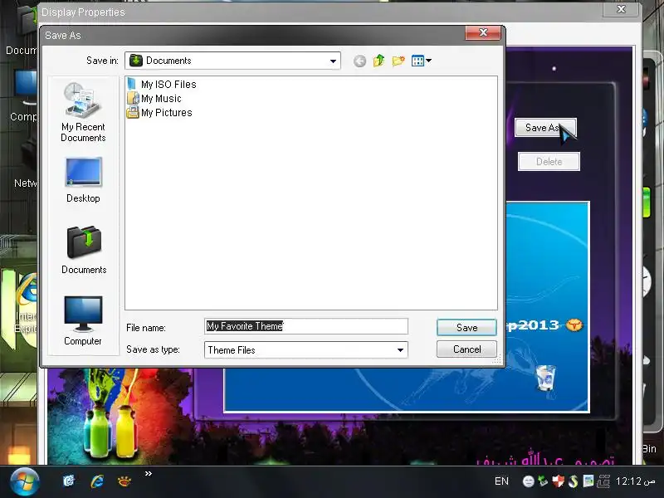This screenshot has height=498, width=664.
Task: Click the My ISO Files folder icon
Action: click(133, 84)
